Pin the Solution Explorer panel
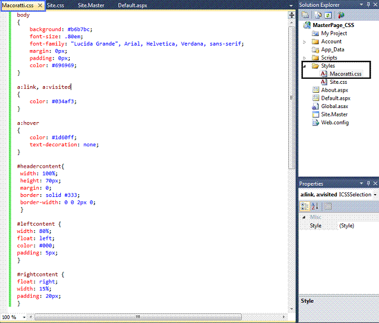Viewport: 379px width, 323px height. click(368, 5)
